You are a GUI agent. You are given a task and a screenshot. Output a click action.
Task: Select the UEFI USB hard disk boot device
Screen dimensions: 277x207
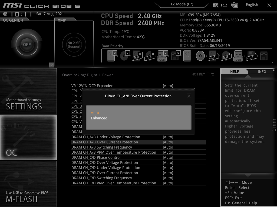coord(137,56)
